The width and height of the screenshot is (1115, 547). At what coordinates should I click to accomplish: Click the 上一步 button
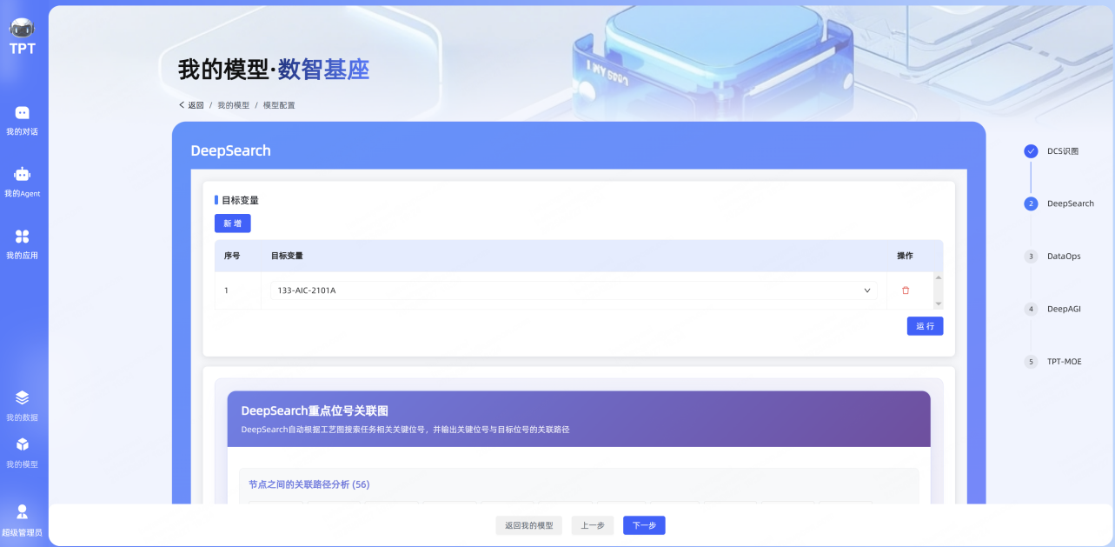pos(593,525)
